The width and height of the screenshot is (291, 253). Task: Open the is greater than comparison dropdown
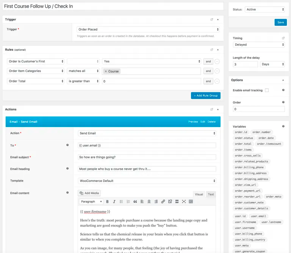(83, 81)
